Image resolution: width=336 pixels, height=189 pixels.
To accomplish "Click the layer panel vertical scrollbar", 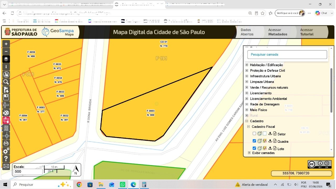I will 331,90.
